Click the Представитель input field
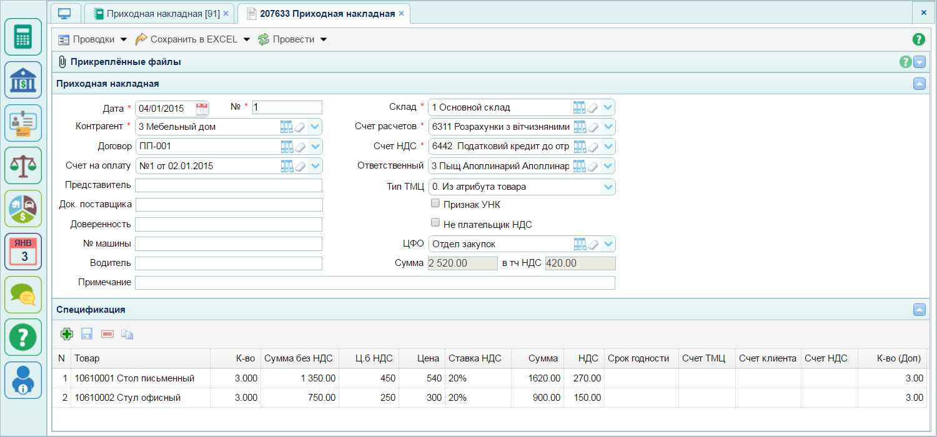 pos(229,185)
